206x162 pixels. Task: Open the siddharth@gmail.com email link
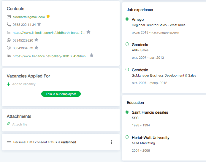click(28, 17)
